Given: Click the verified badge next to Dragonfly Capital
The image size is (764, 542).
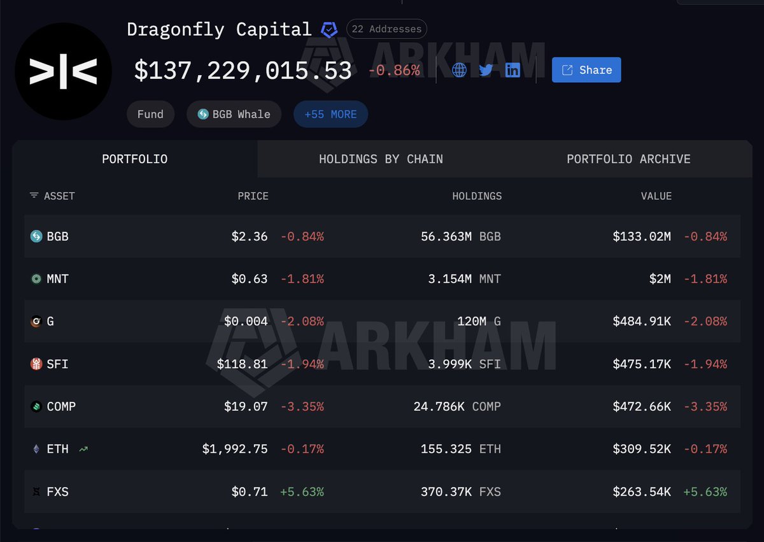Looking at the screenshot, I should 329,29.
